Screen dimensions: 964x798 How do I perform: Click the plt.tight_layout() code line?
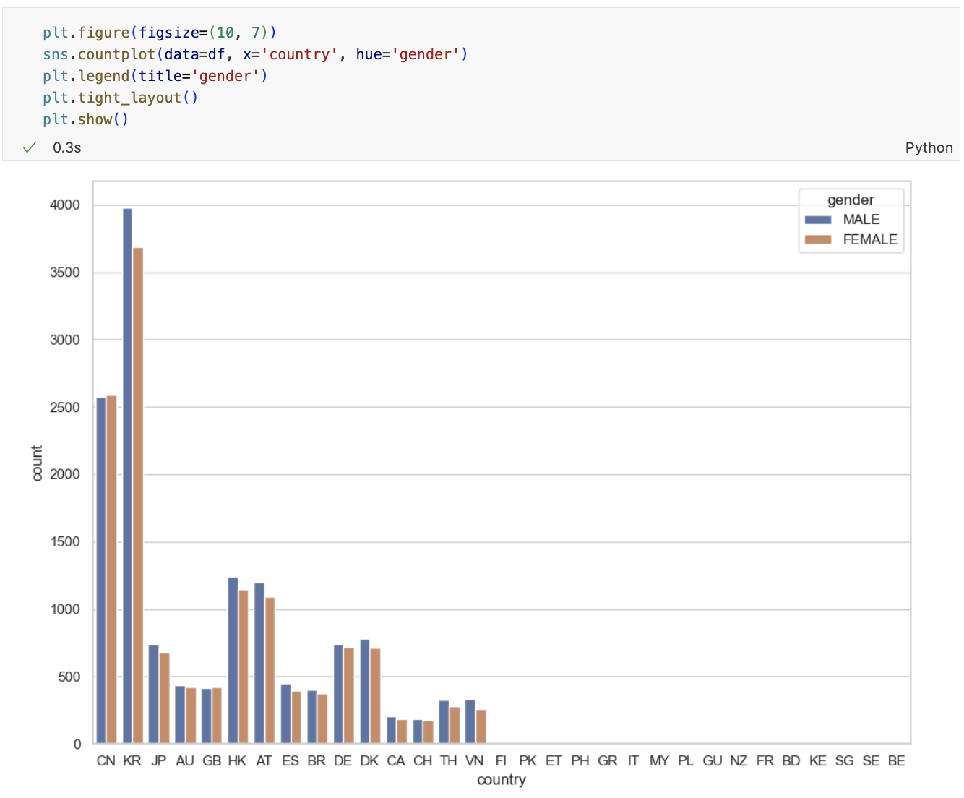[x=120, y=98]
